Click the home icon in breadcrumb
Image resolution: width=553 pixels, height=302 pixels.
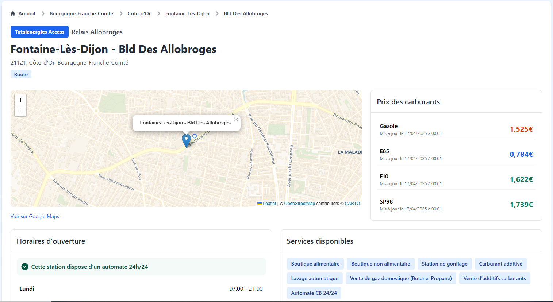pos(13,13)
